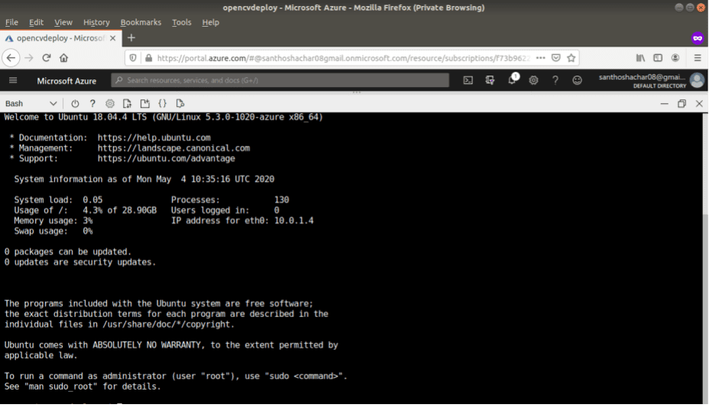Open Cloud Shell editor braces icon
The width and height of the screenshot is (709, 411).
click(x=162, y=104)
